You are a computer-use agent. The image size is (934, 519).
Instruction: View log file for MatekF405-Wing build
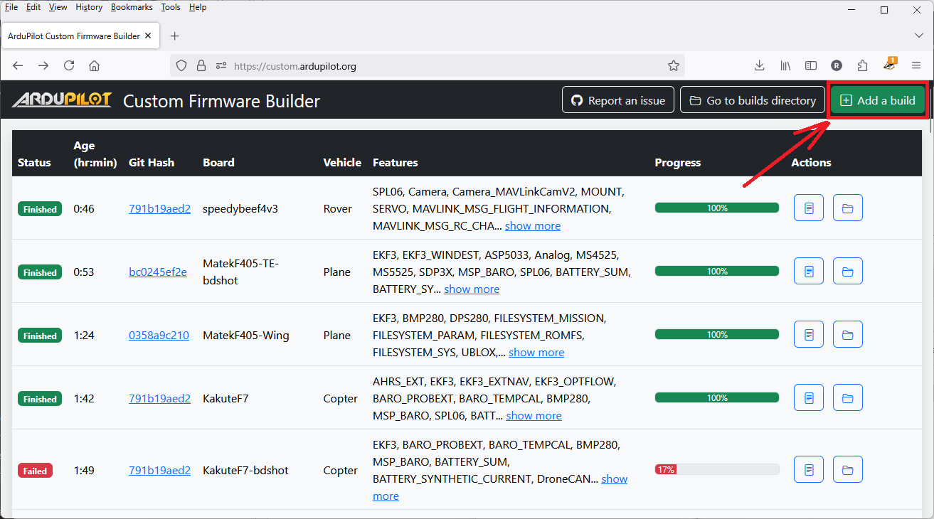(x=808, y=335)
